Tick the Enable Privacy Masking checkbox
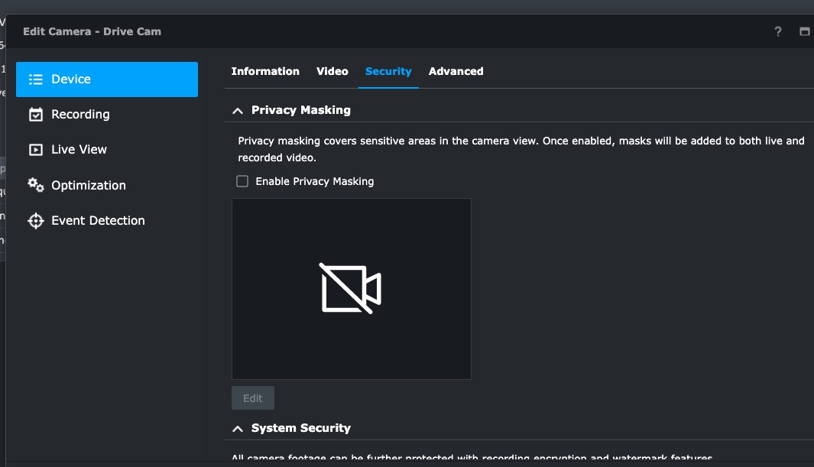 pos(242,181)
